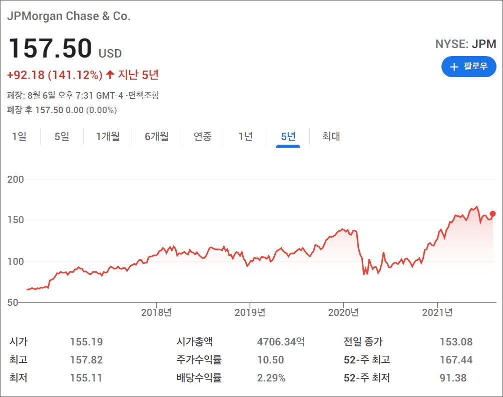Click the 52-주 최고 value 167.44
Image resolution: width=503 pixels, height=397 pixels.
click(456, 360)
